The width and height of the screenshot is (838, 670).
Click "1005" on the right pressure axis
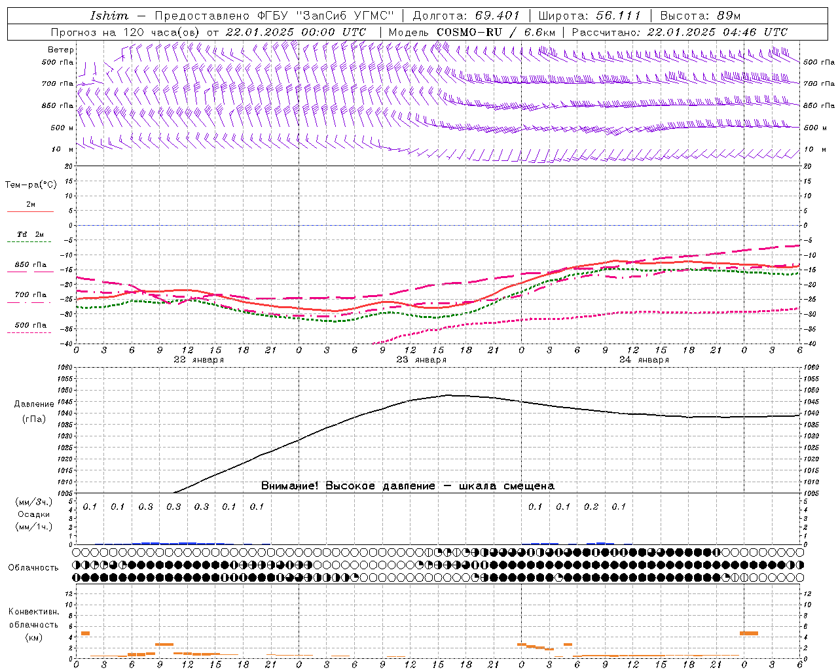pyautogui.click(x=811, y=493)
